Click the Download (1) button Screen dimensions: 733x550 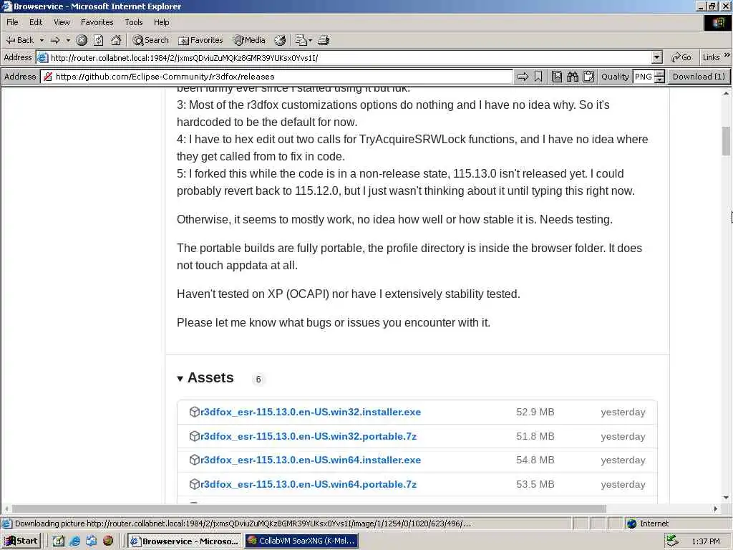699,77
